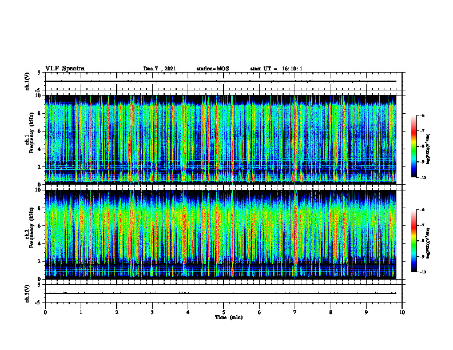Viewport: 453px width, 350px height.
Task: Click the "-10" label on ch.2 color scale
Action: tap(423, 272)
